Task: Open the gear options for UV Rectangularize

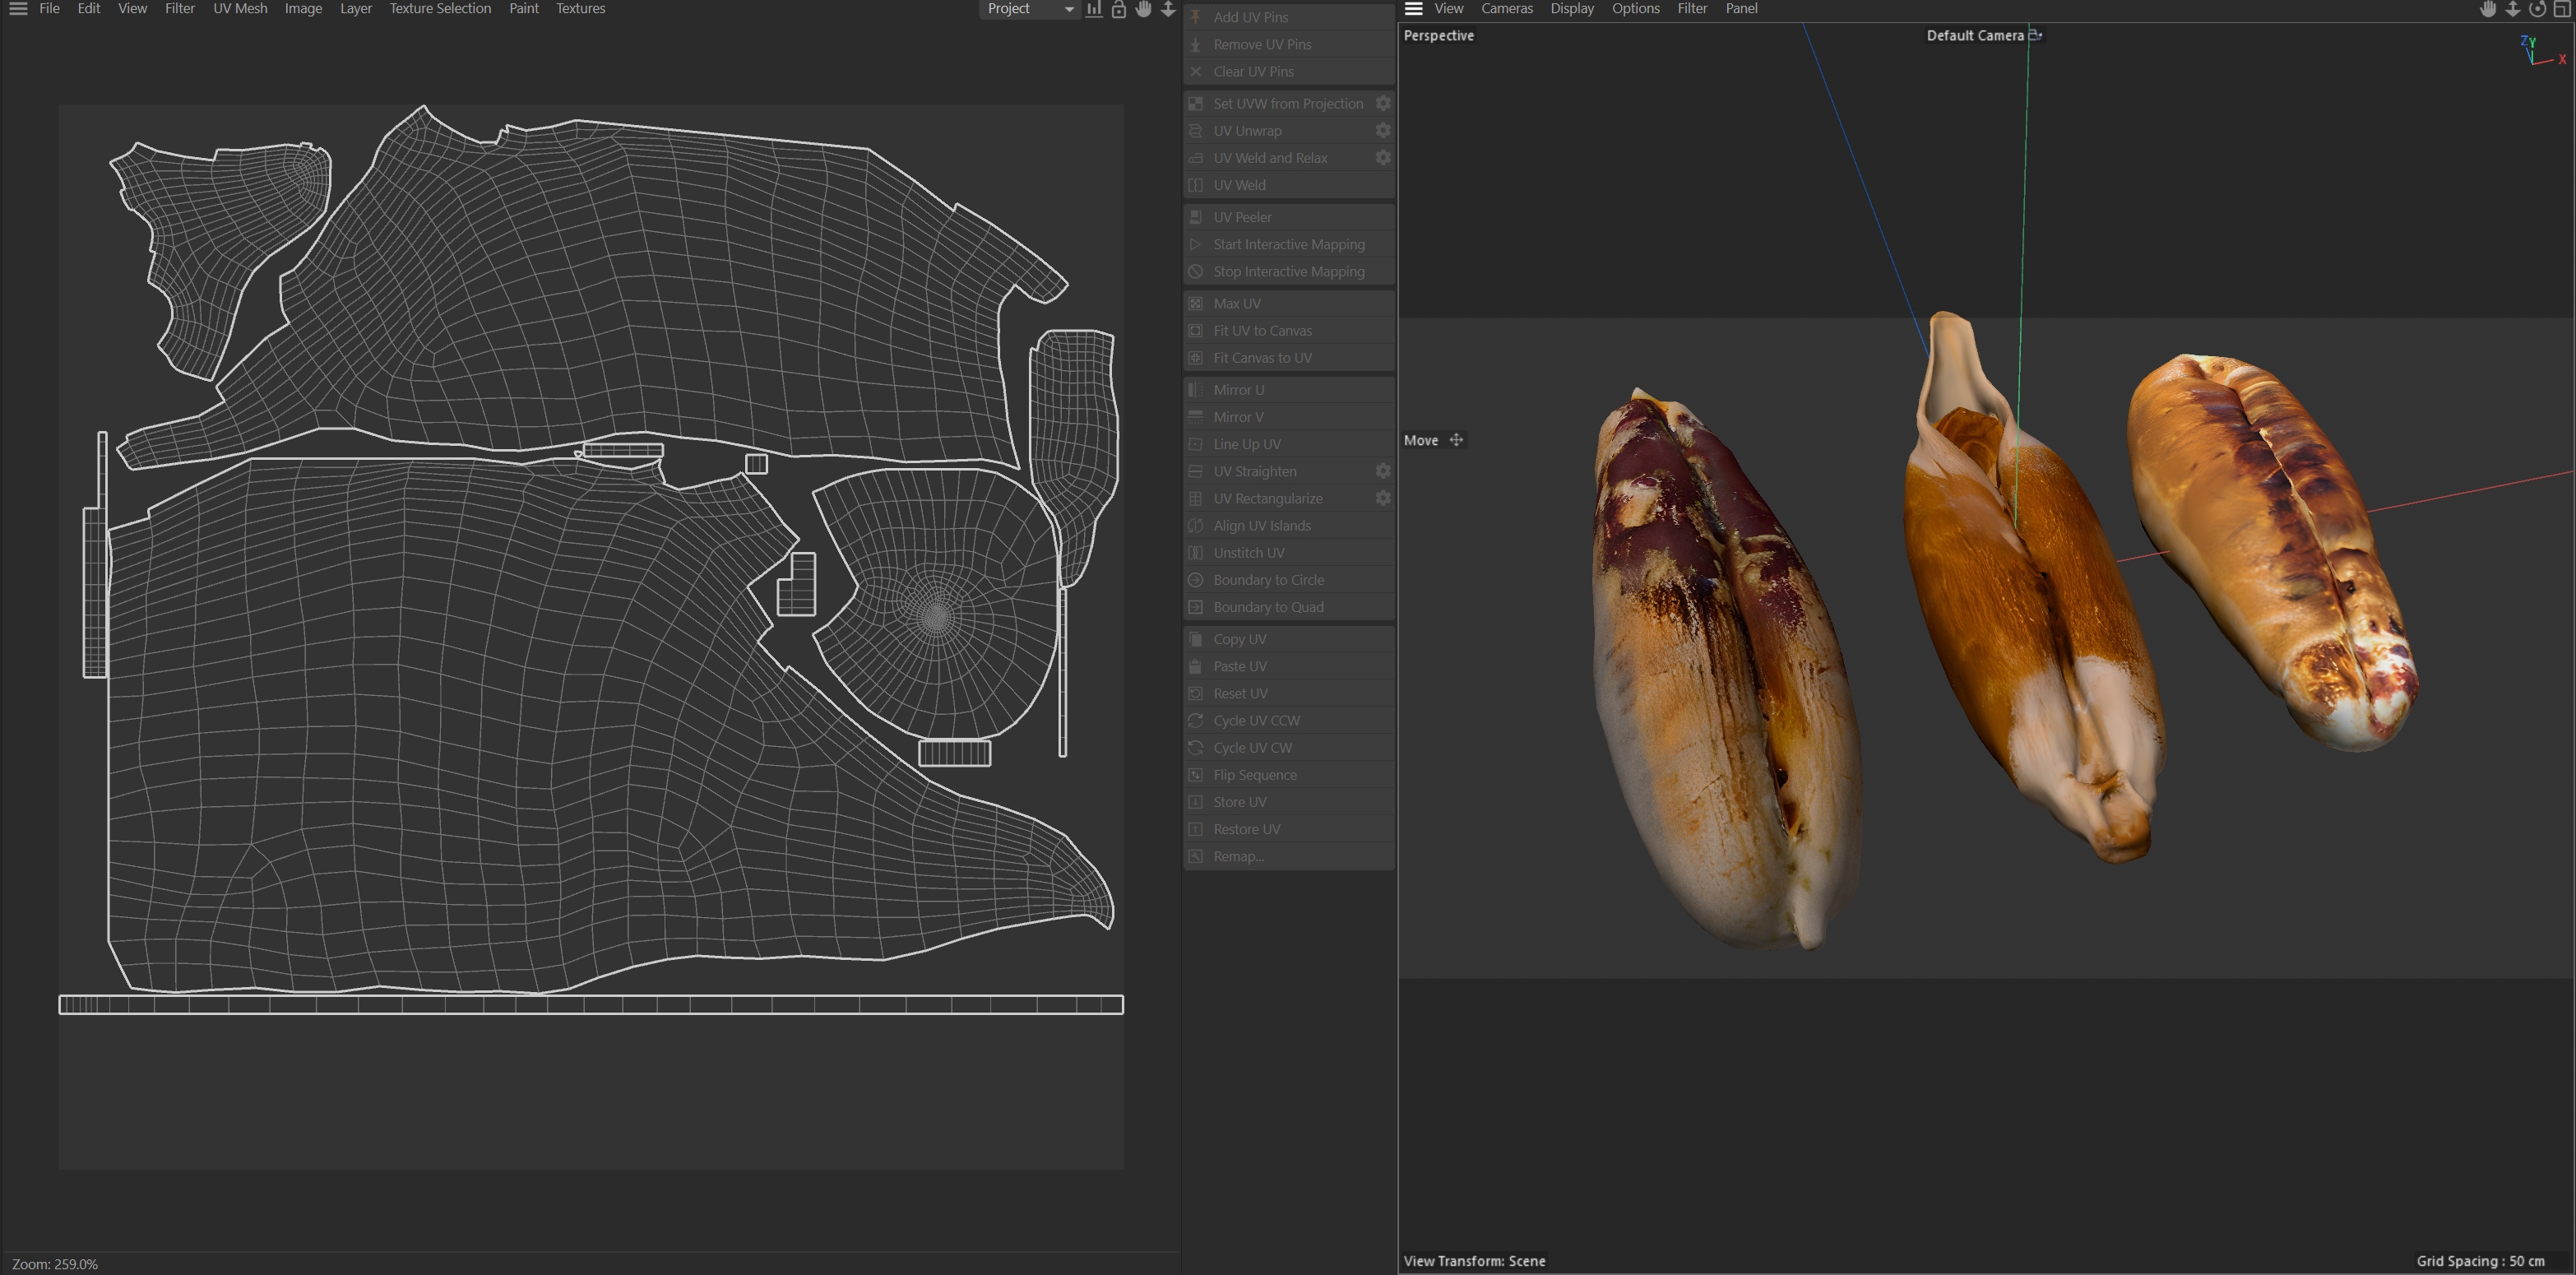Action: tap(1383, 498)
